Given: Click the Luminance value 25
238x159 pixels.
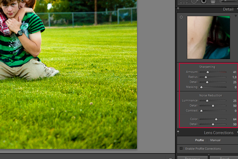Looking at the screenshot, I should (x=235, y=101).
